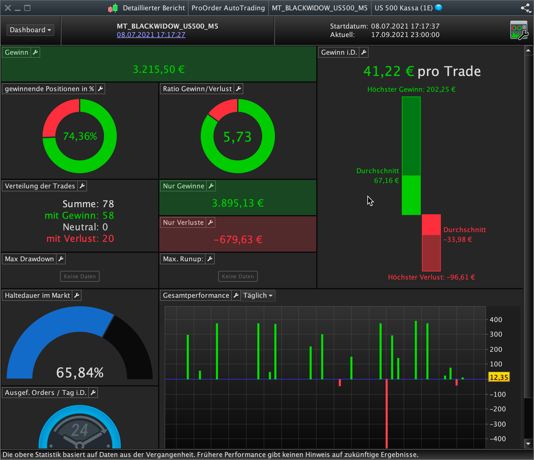The width and height of the screenshot is (534, 460).
Task: Click the Gewinn panel label
Action: pyautogui.click(x=16, y=52)
